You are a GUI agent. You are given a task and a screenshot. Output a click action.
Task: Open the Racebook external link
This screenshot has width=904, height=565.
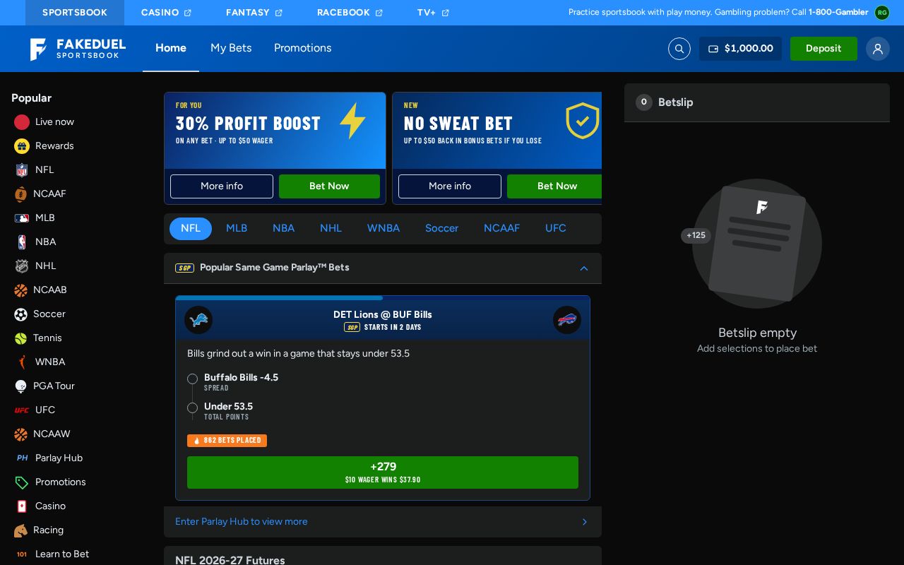pyautogui.click(x=350, y=13)
